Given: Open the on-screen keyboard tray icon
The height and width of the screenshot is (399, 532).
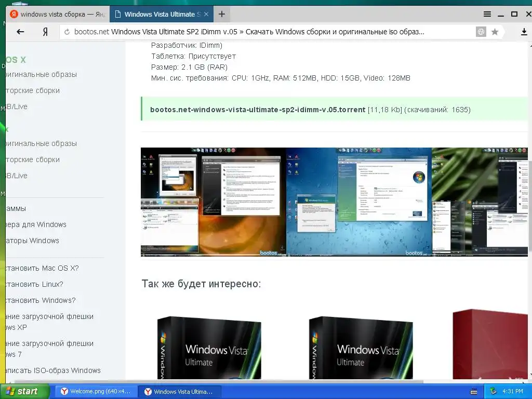Looking at the screenshot, I should click(x=474, y=392).
